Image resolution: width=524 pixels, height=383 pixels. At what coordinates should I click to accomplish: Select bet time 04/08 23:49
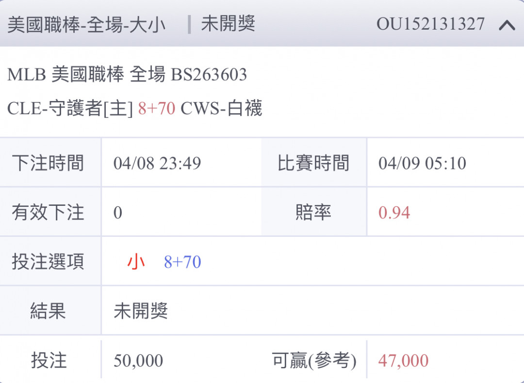coord(157,163)
